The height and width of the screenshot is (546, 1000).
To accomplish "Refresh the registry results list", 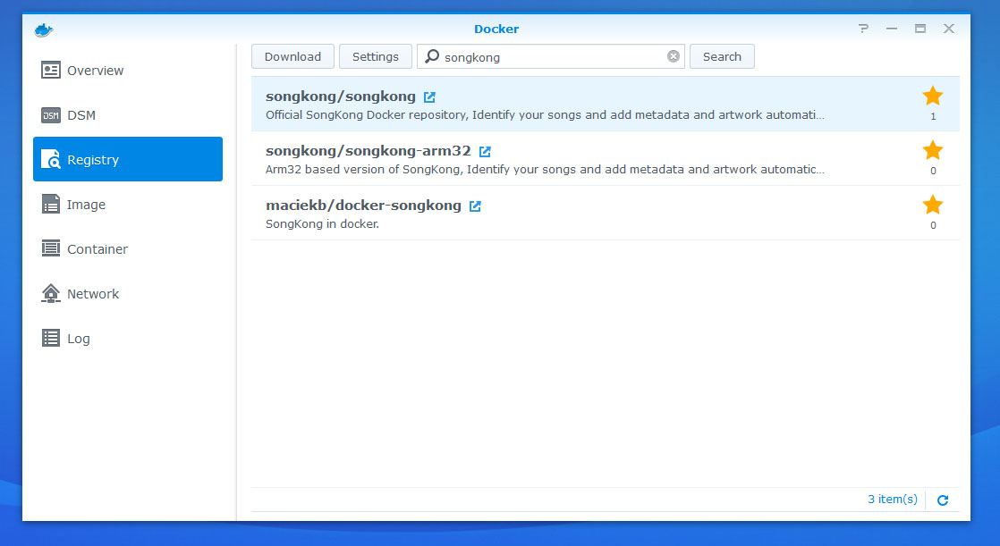I will (943, 500).
